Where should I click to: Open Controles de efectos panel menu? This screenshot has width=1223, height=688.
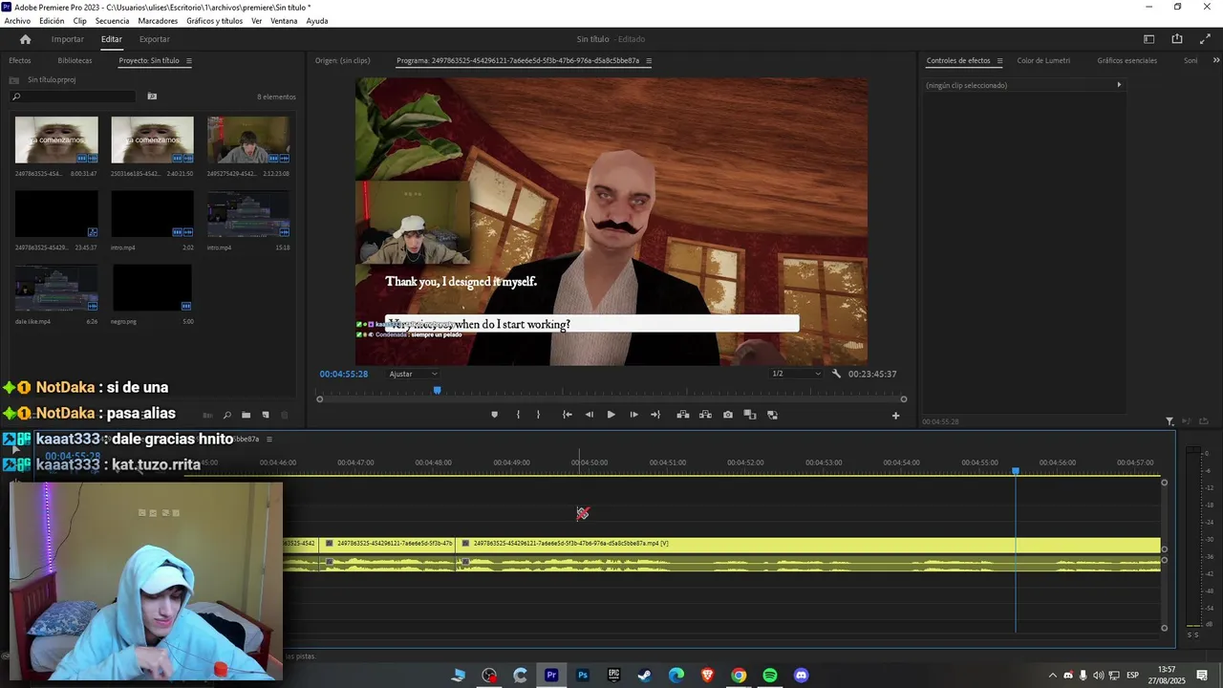point(999,61)
